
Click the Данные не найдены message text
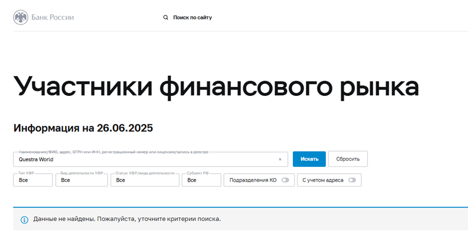(127, 219)
